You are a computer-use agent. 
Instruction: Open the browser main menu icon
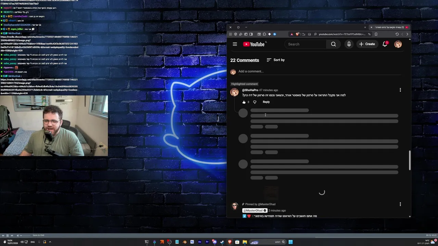click(230, 34)
